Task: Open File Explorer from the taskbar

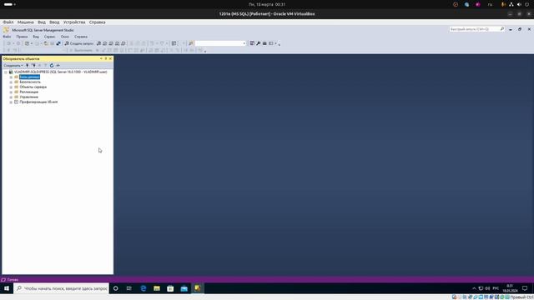Action: [x=157, y=288]
